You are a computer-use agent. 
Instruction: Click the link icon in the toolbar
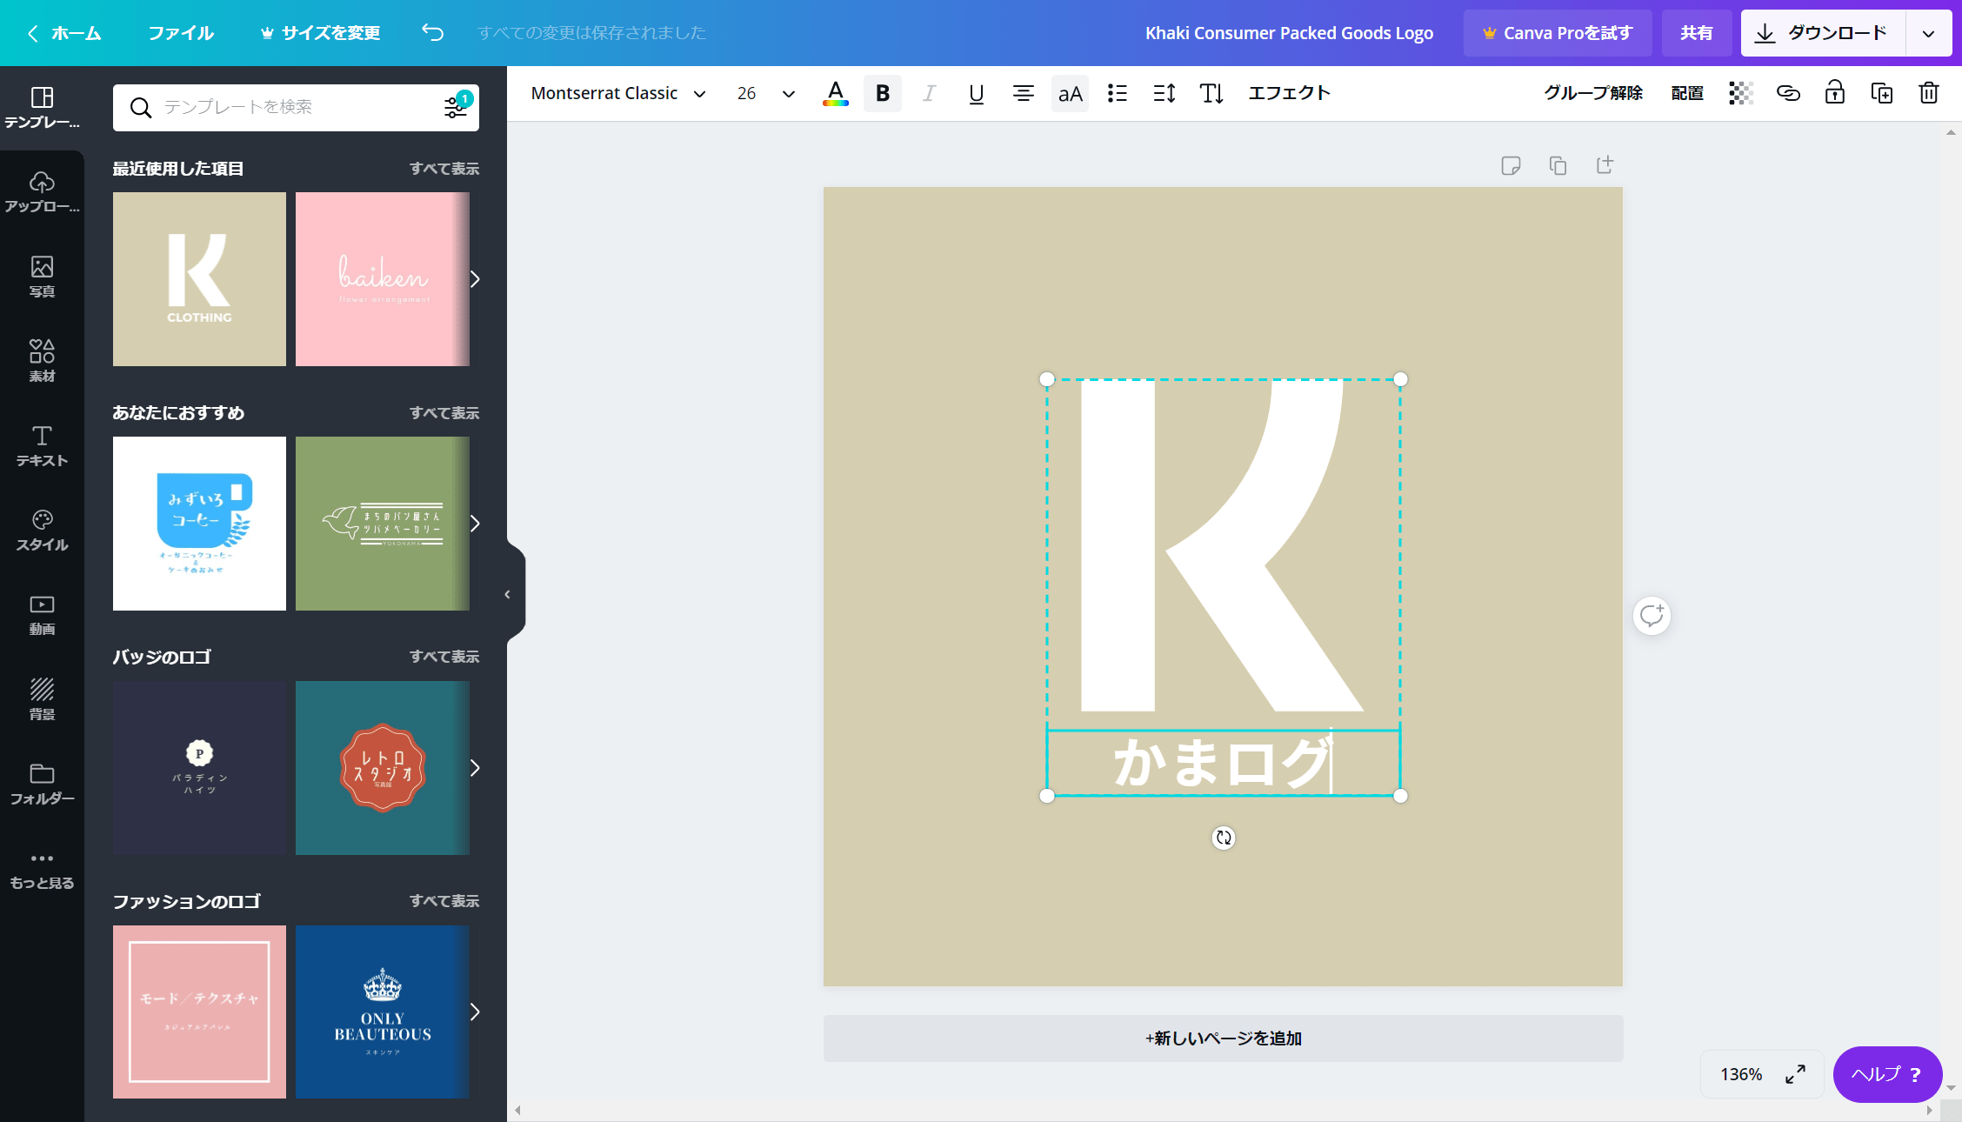1788,93
